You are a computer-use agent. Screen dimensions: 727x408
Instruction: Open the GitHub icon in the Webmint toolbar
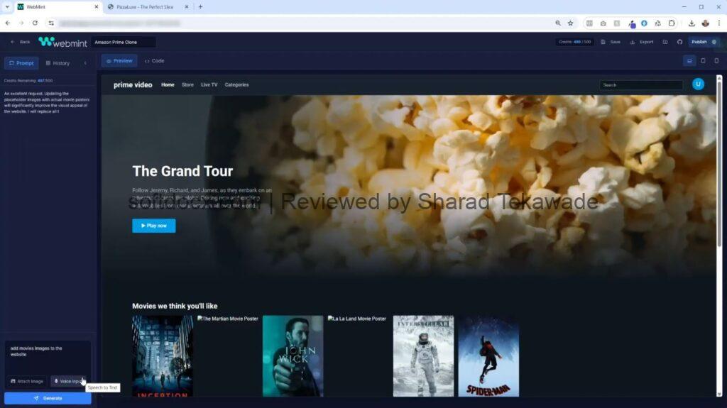(x=679, y=42)
